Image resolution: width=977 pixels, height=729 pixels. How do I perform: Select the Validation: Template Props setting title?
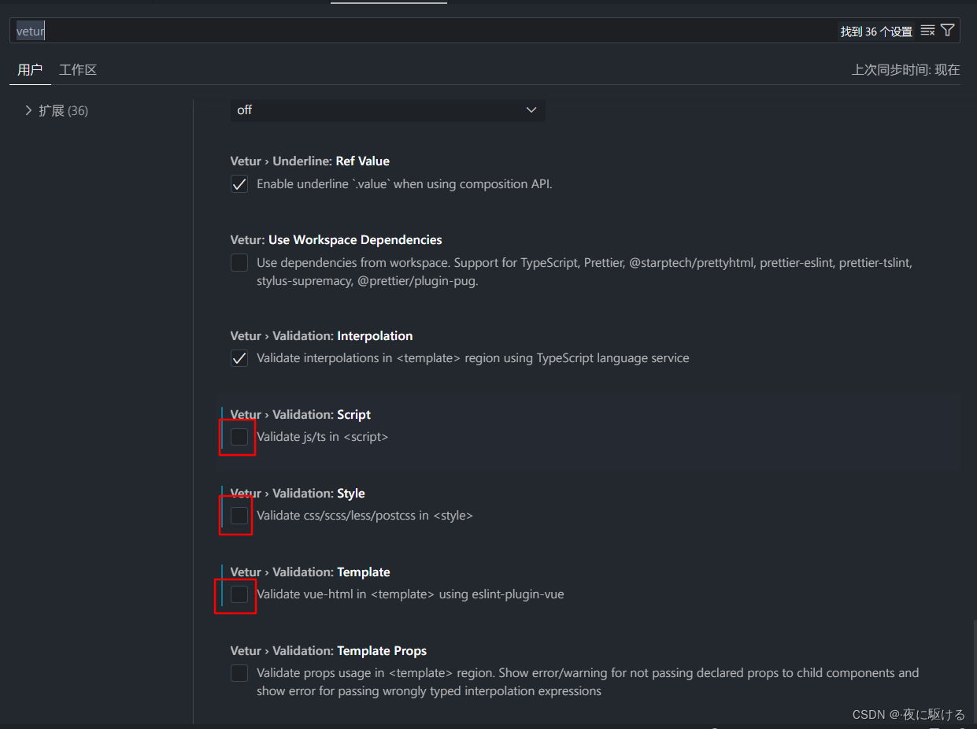pos(328,650)
